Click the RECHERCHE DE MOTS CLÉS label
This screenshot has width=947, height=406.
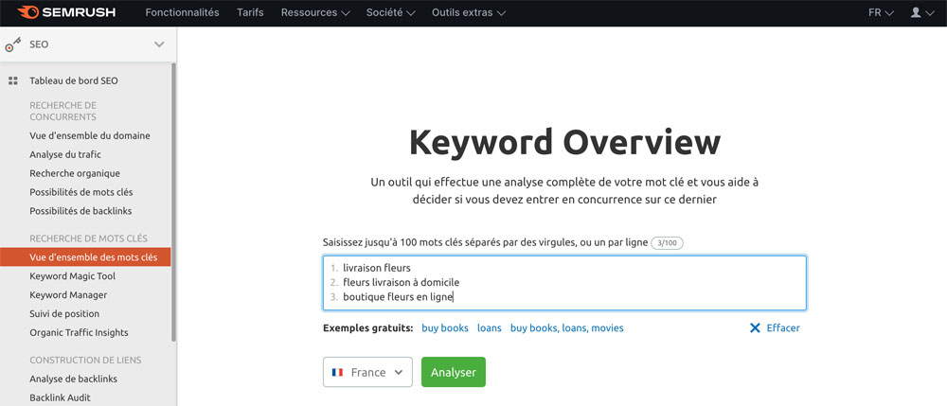pos(89,238)
